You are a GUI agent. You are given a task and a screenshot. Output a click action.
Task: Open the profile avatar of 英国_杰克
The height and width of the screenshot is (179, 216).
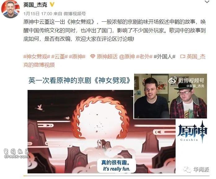10,9
